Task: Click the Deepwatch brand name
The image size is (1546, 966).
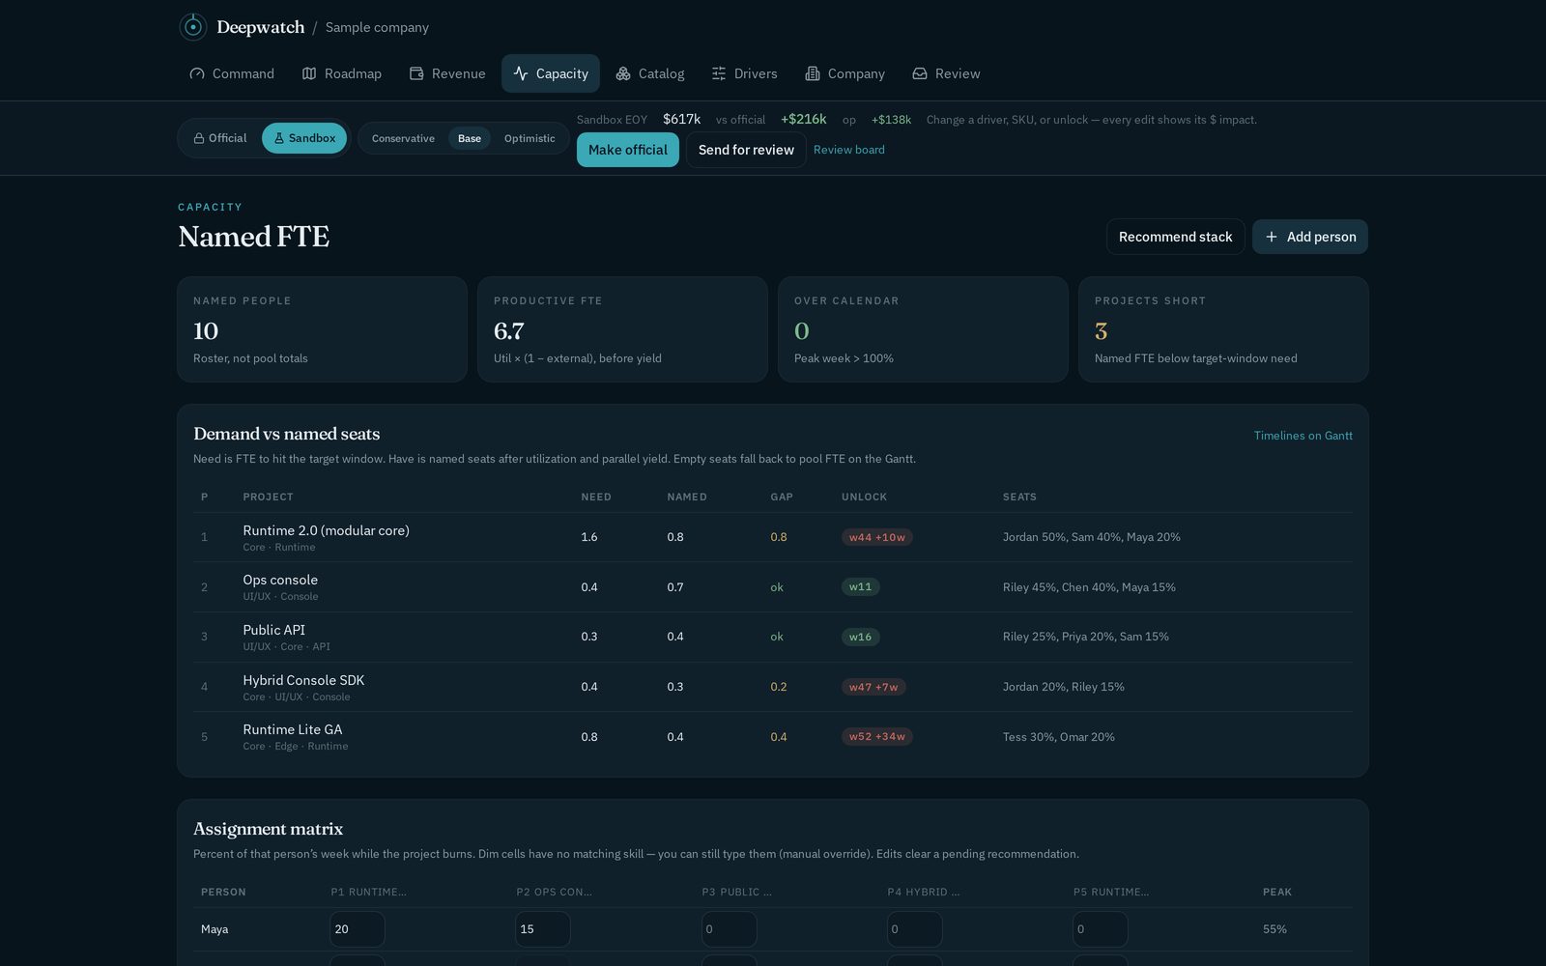Action: (x=261, y=27)
